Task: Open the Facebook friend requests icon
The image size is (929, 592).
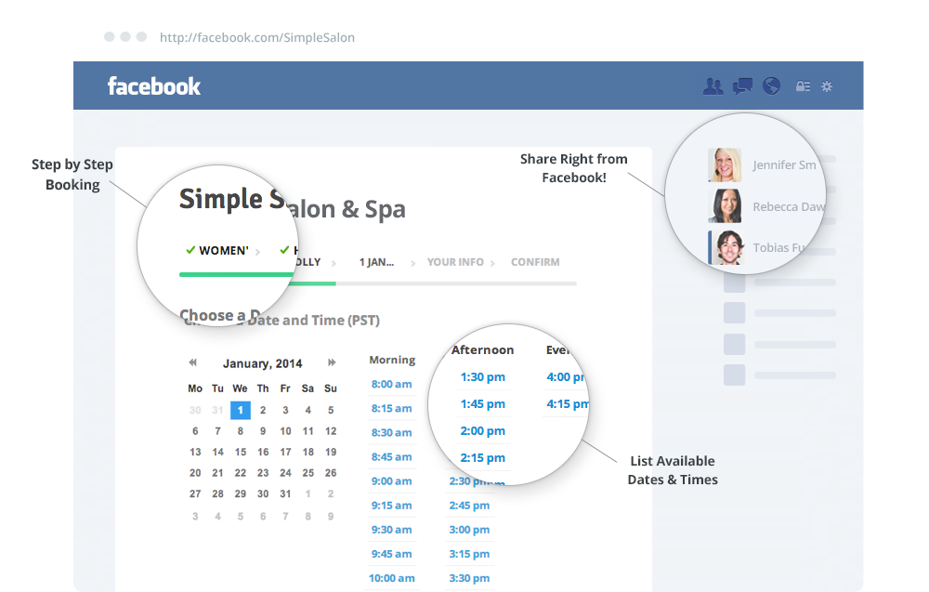Action: point(713,86)
